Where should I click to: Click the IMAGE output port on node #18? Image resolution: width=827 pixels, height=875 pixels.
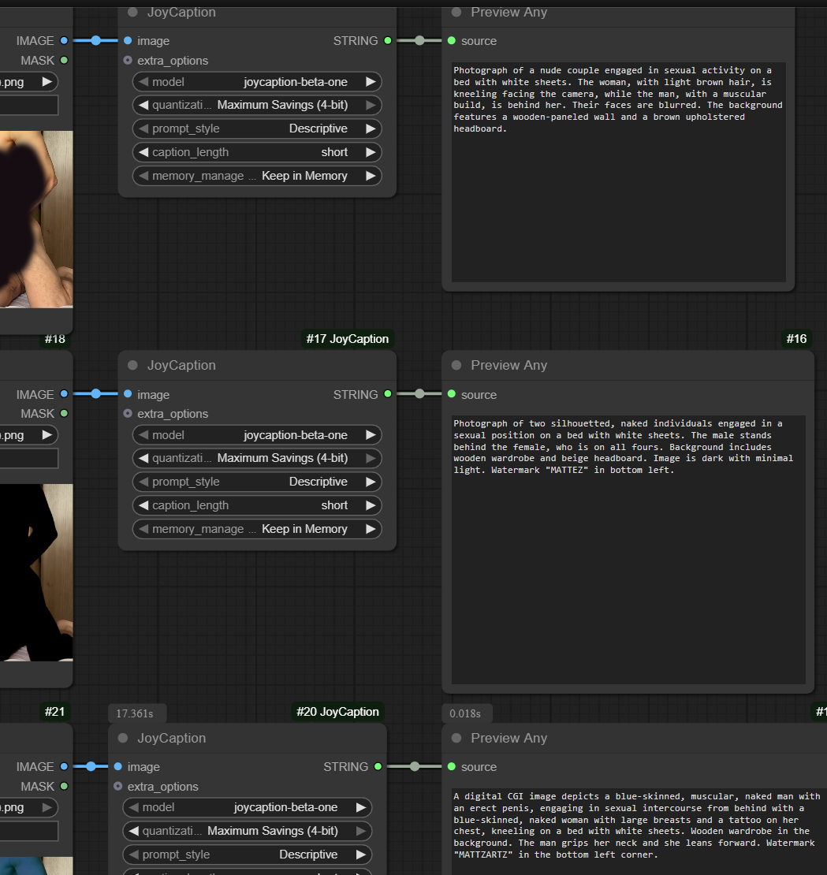[x=64, y=394]
